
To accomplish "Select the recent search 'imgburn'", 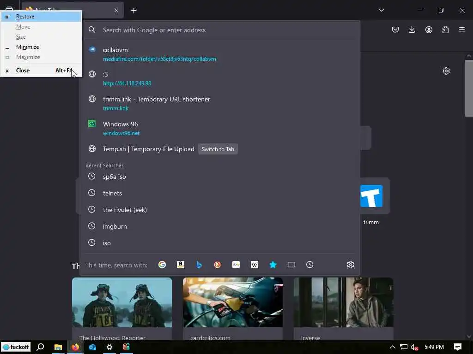I will [220, 226].
